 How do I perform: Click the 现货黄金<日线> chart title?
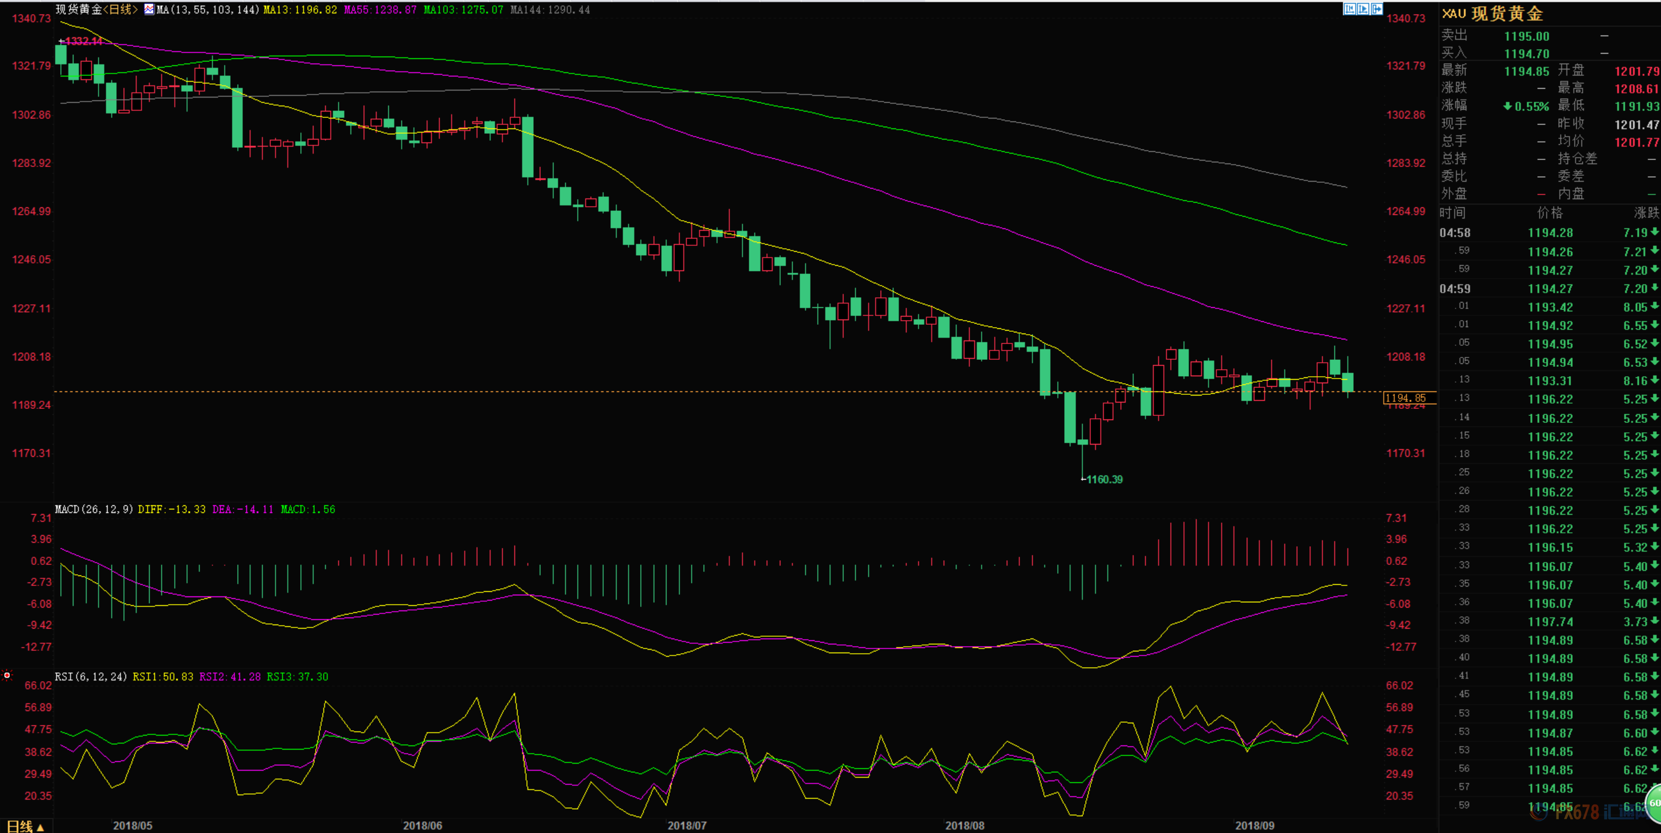tap(97, 9)
